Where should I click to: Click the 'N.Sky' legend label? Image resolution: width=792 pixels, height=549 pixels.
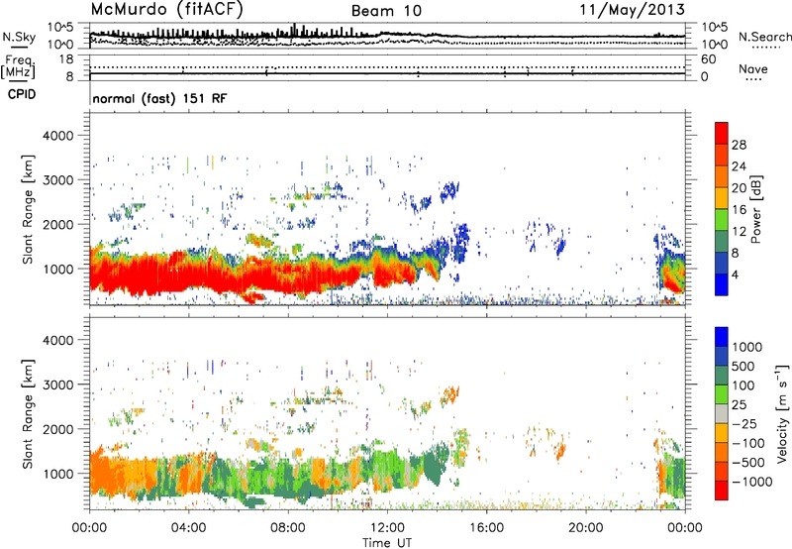click(19, 37)
